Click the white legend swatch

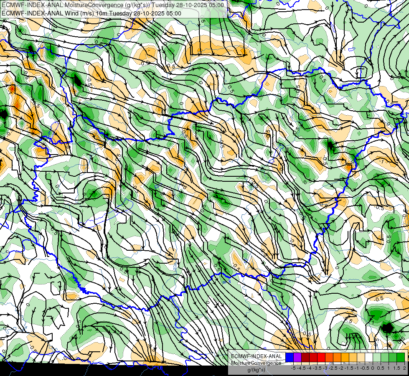point(369,357)
